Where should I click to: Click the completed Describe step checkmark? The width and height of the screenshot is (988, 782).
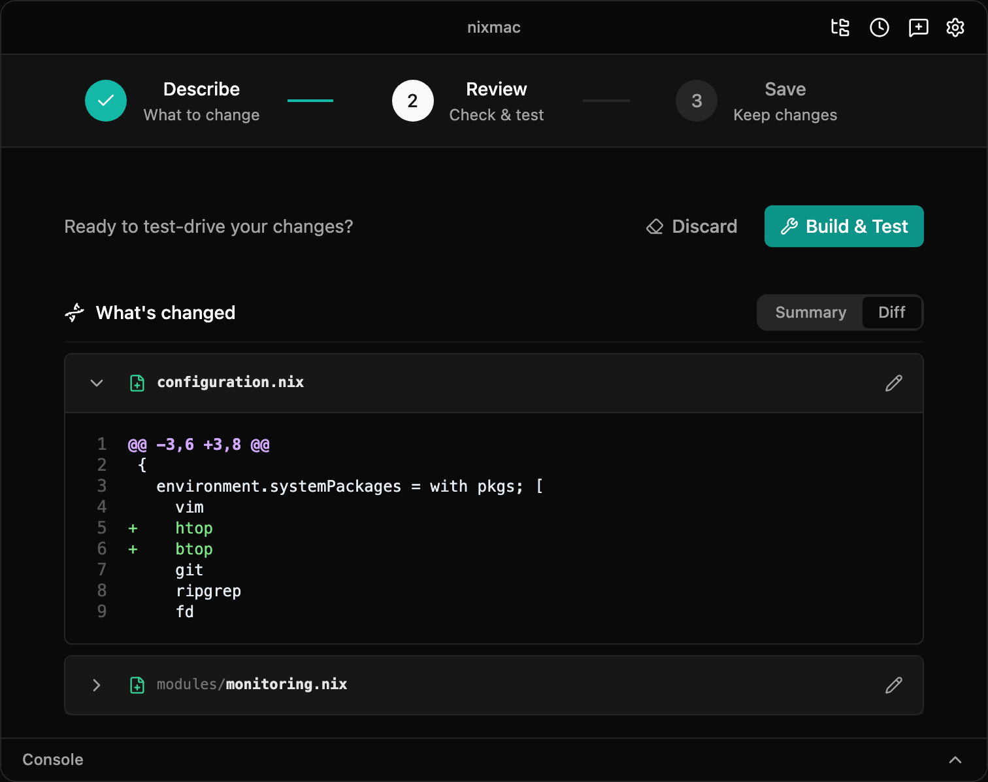pos(106,101)
